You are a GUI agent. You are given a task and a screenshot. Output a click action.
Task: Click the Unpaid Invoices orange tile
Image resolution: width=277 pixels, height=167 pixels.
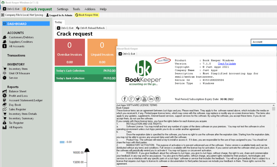(102, 52)
